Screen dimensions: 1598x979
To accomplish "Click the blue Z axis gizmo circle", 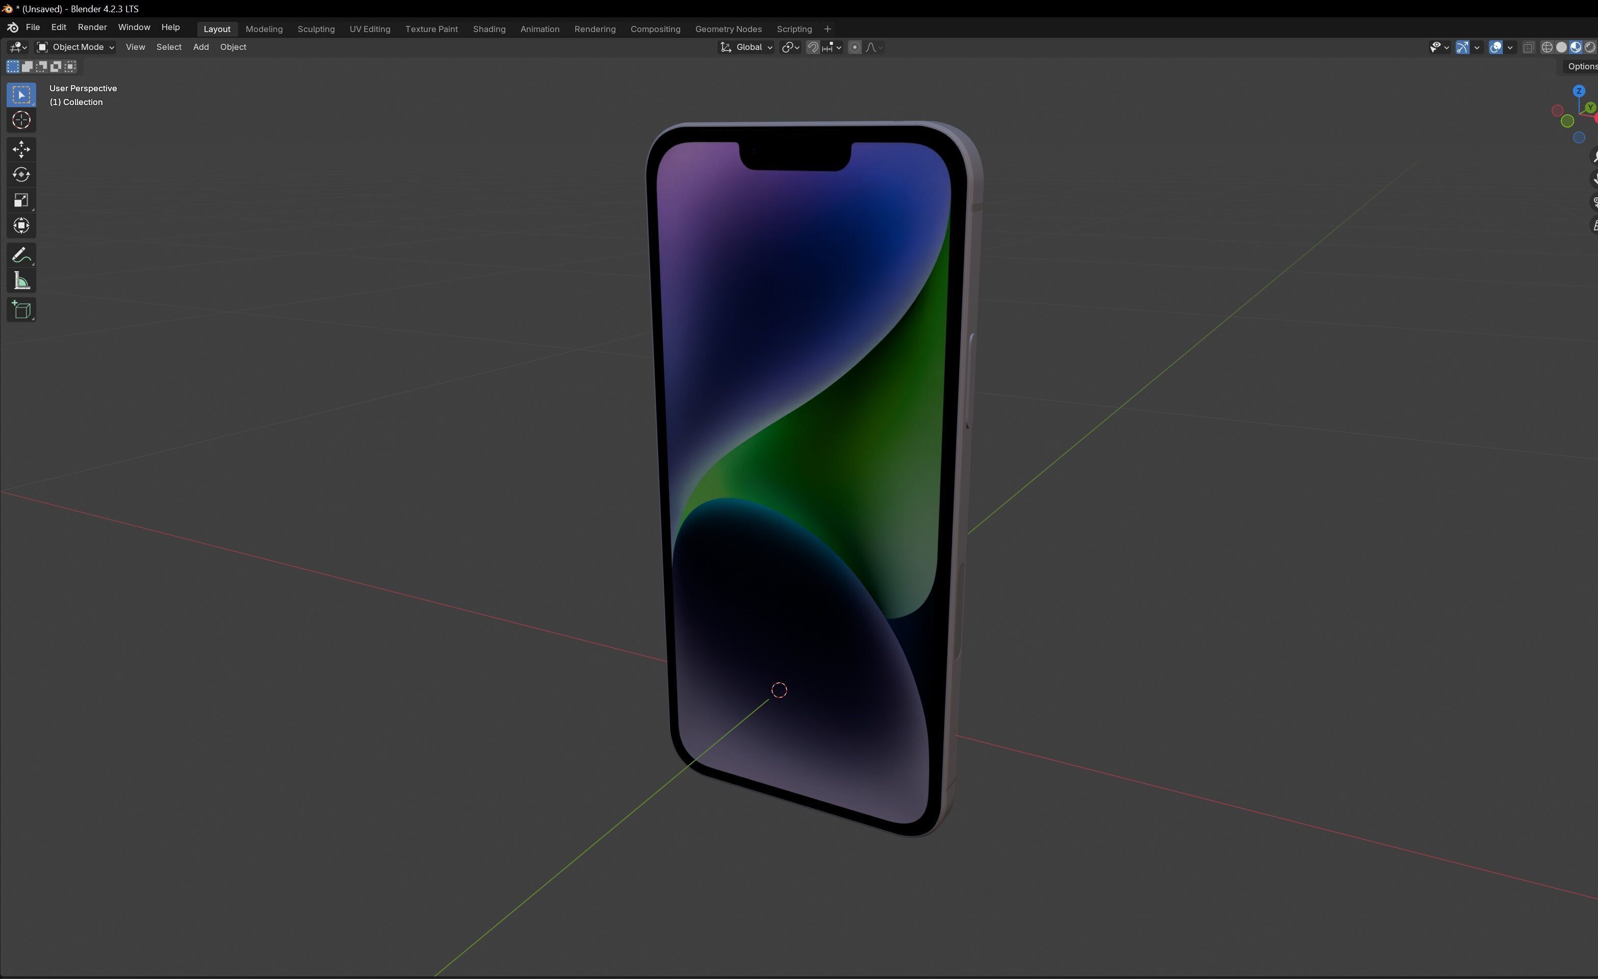I will [1579, 91].
